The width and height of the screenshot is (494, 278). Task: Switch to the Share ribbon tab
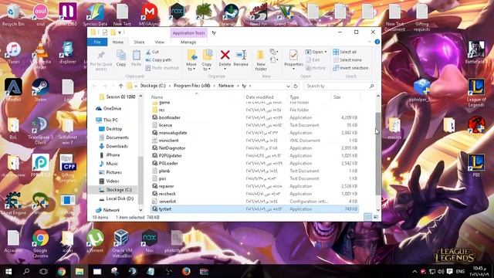click(x=139, y=42)
